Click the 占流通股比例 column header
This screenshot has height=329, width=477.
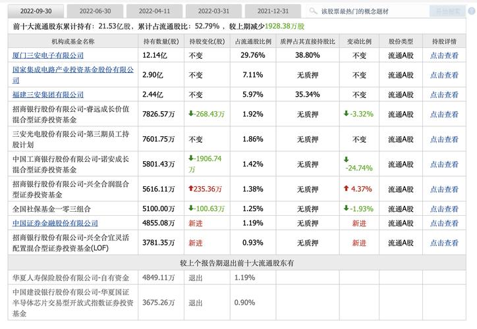coord(253,41)
